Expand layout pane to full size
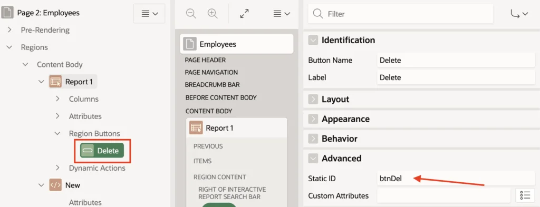 click(244, 14)
